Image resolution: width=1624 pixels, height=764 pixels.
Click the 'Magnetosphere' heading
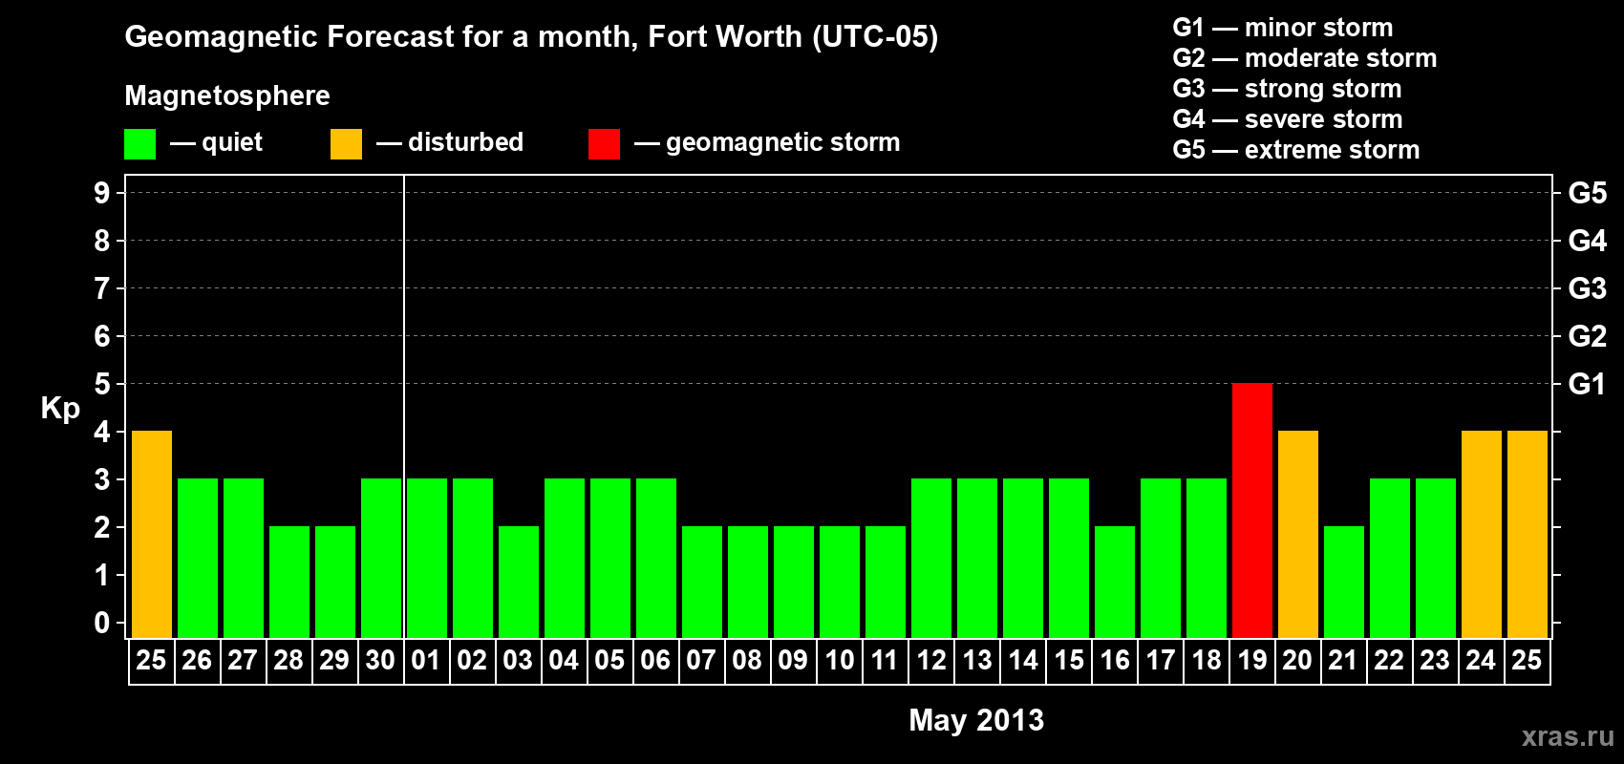pos(227,95)
